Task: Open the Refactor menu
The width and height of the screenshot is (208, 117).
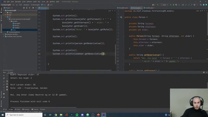Action: (x=30, y=2)
